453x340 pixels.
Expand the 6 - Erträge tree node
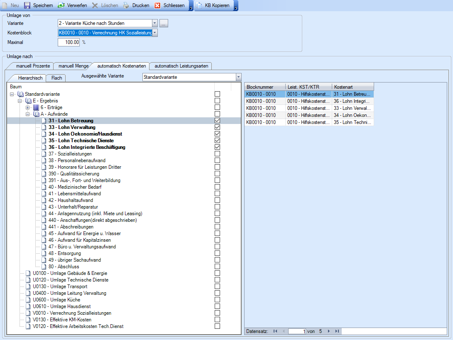28,107
